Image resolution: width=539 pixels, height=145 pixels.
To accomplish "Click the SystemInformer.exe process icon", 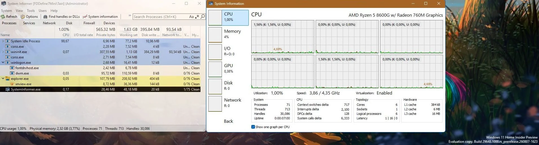I will tap(8, 89).
